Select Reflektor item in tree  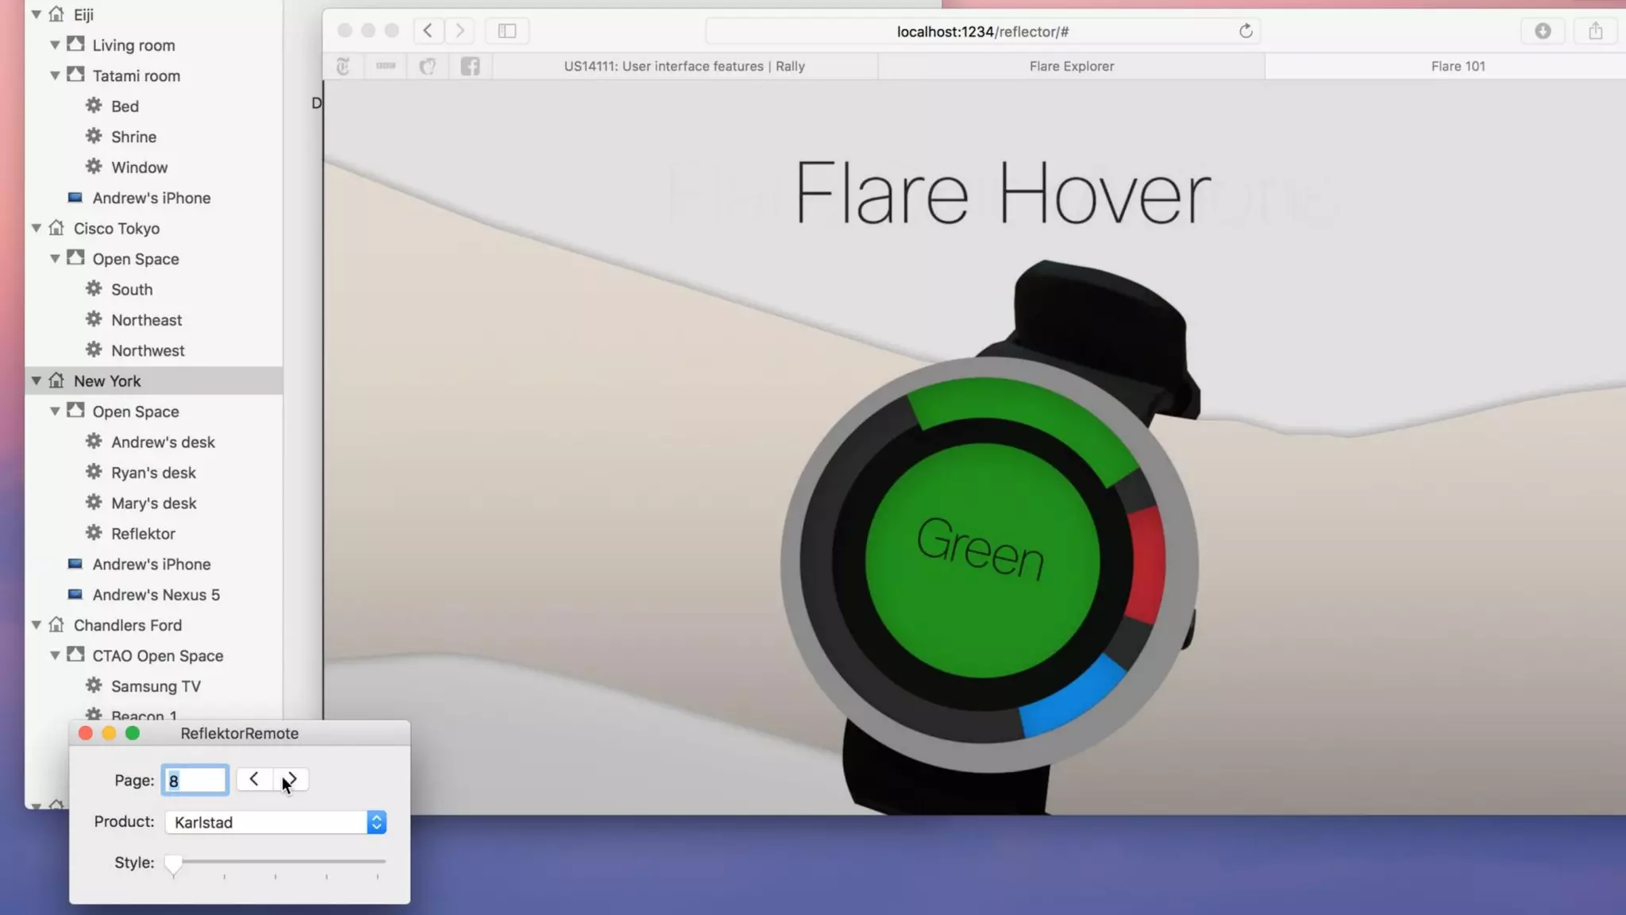(143, 534)
